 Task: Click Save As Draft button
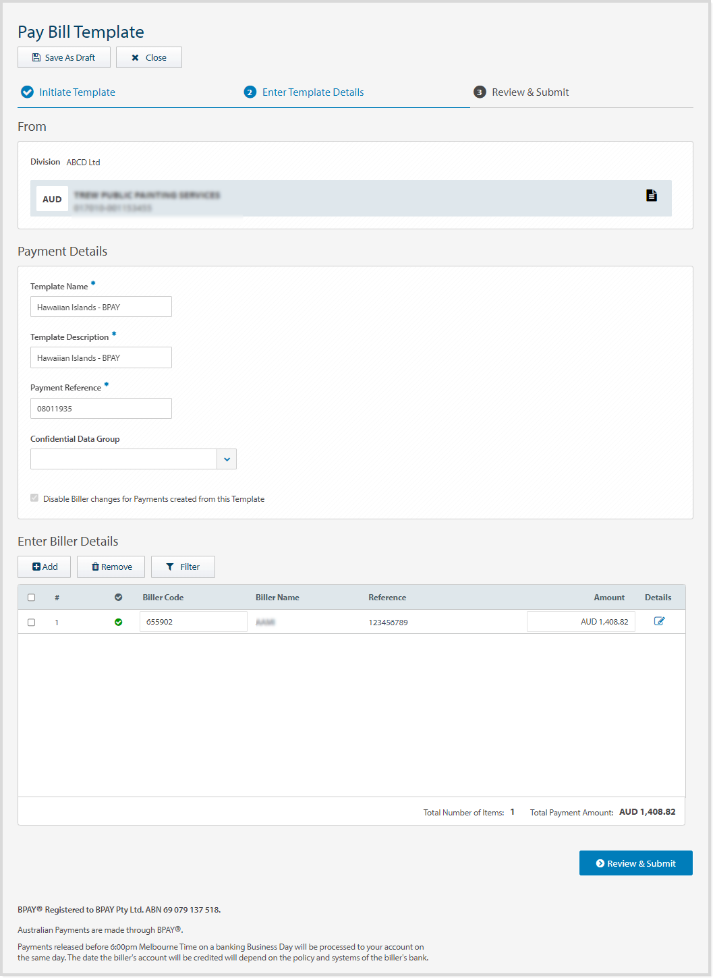click(64, 58)
